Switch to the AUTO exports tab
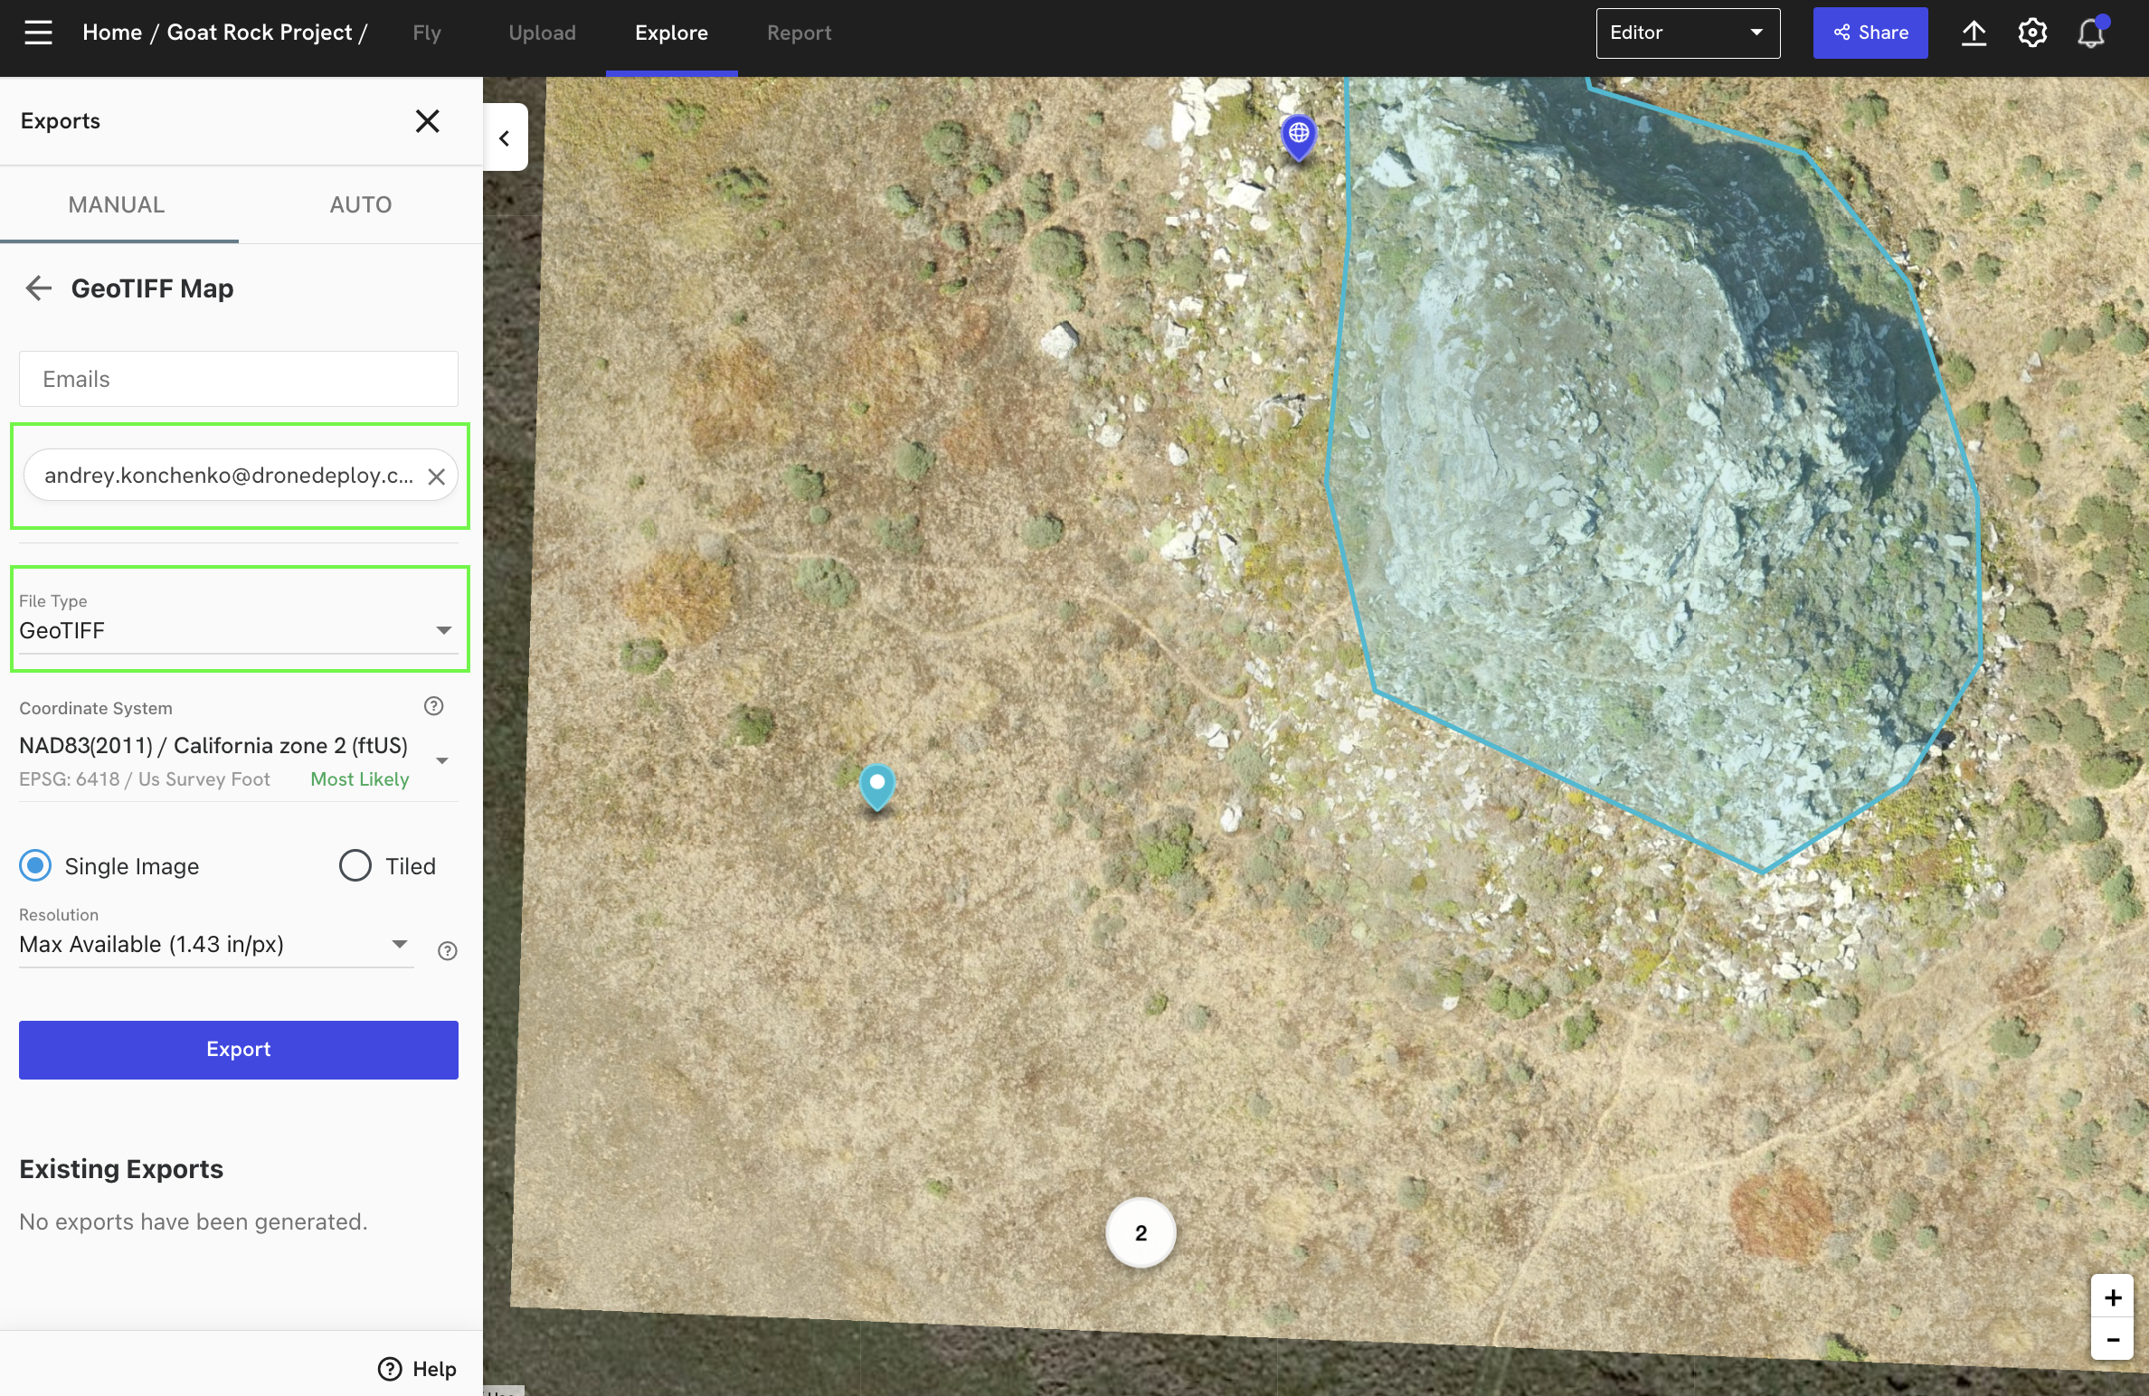Image resolution: width=2149 pixels, height=1396 pixels. 360,204
